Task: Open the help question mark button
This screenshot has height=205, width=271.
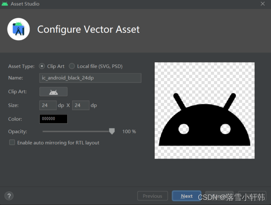Action: [9, 196]
